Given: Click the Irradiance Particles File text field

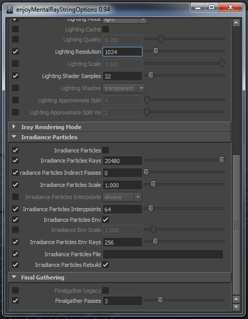Looking at the screenshot, I should pyautogui.click(x=163, y=254).
